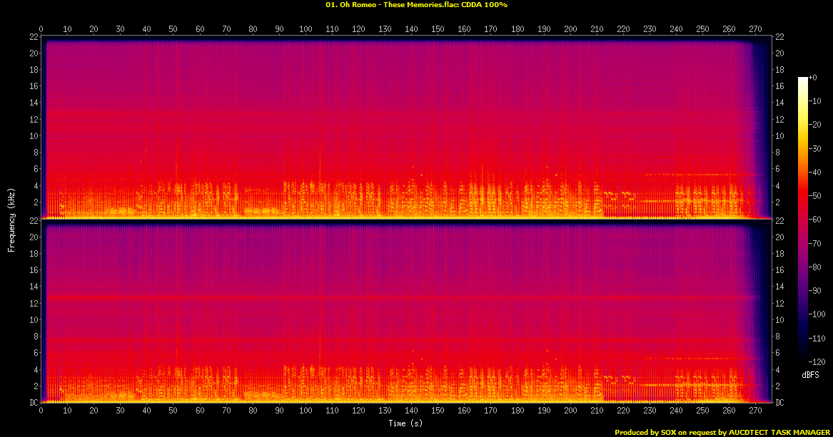Click the "-90" value on the dBFS scale

coord(815,291)
